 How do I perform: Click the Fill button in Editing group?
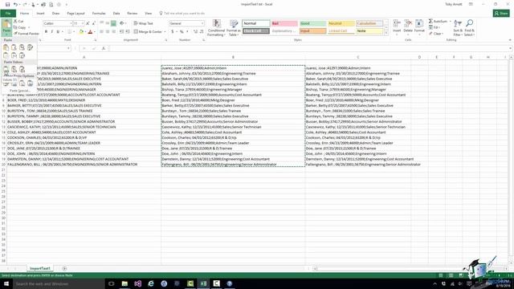[x=434, y=27]
